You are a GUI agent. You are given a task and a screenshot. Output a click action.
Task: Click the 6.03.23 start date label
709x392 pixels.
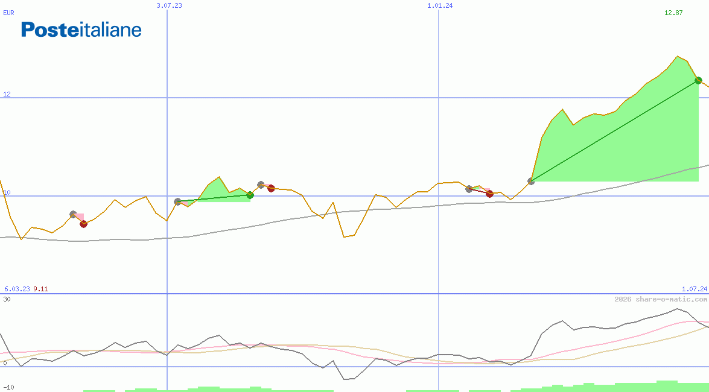pos(17,289)
